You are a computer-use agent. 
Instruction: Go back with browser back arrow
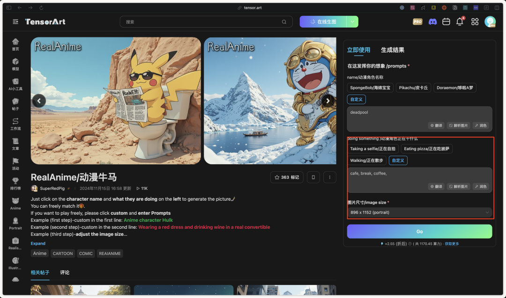20,7
